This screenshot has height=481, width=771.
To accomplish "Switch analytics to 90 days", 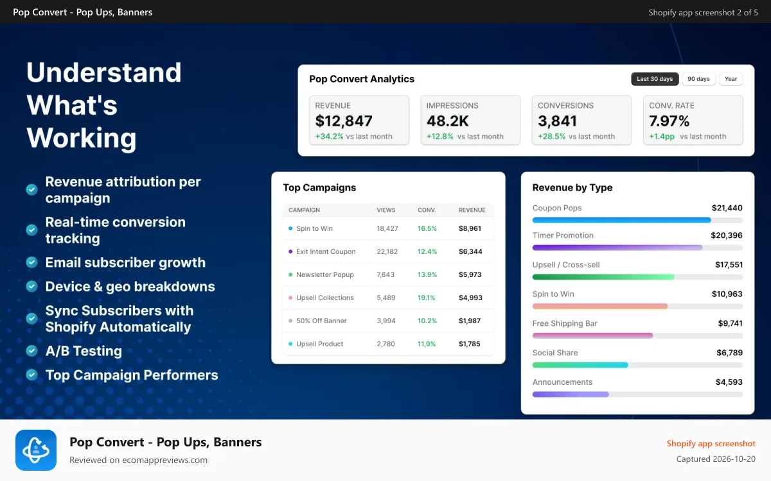I will (698, 79).
